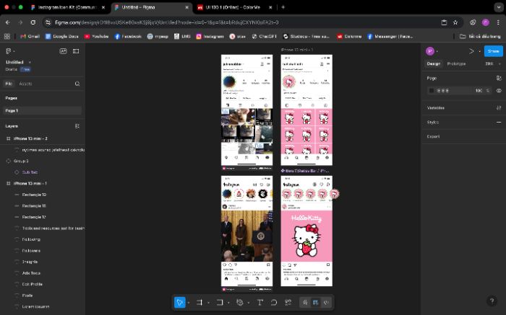
Task: Reload the page in browser
Action: [33, 22]
